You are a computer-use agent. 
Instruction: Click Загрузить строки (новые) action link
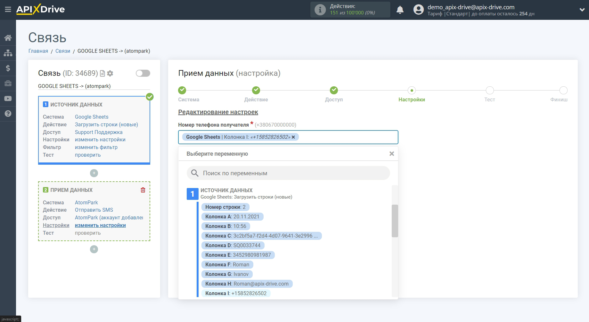click(106, 124)
